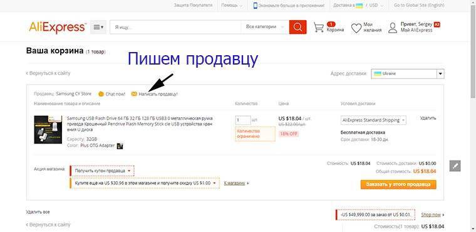Viewport: 476px width, 232px height.
Task: Click the Корзина label
Action: 335,30
